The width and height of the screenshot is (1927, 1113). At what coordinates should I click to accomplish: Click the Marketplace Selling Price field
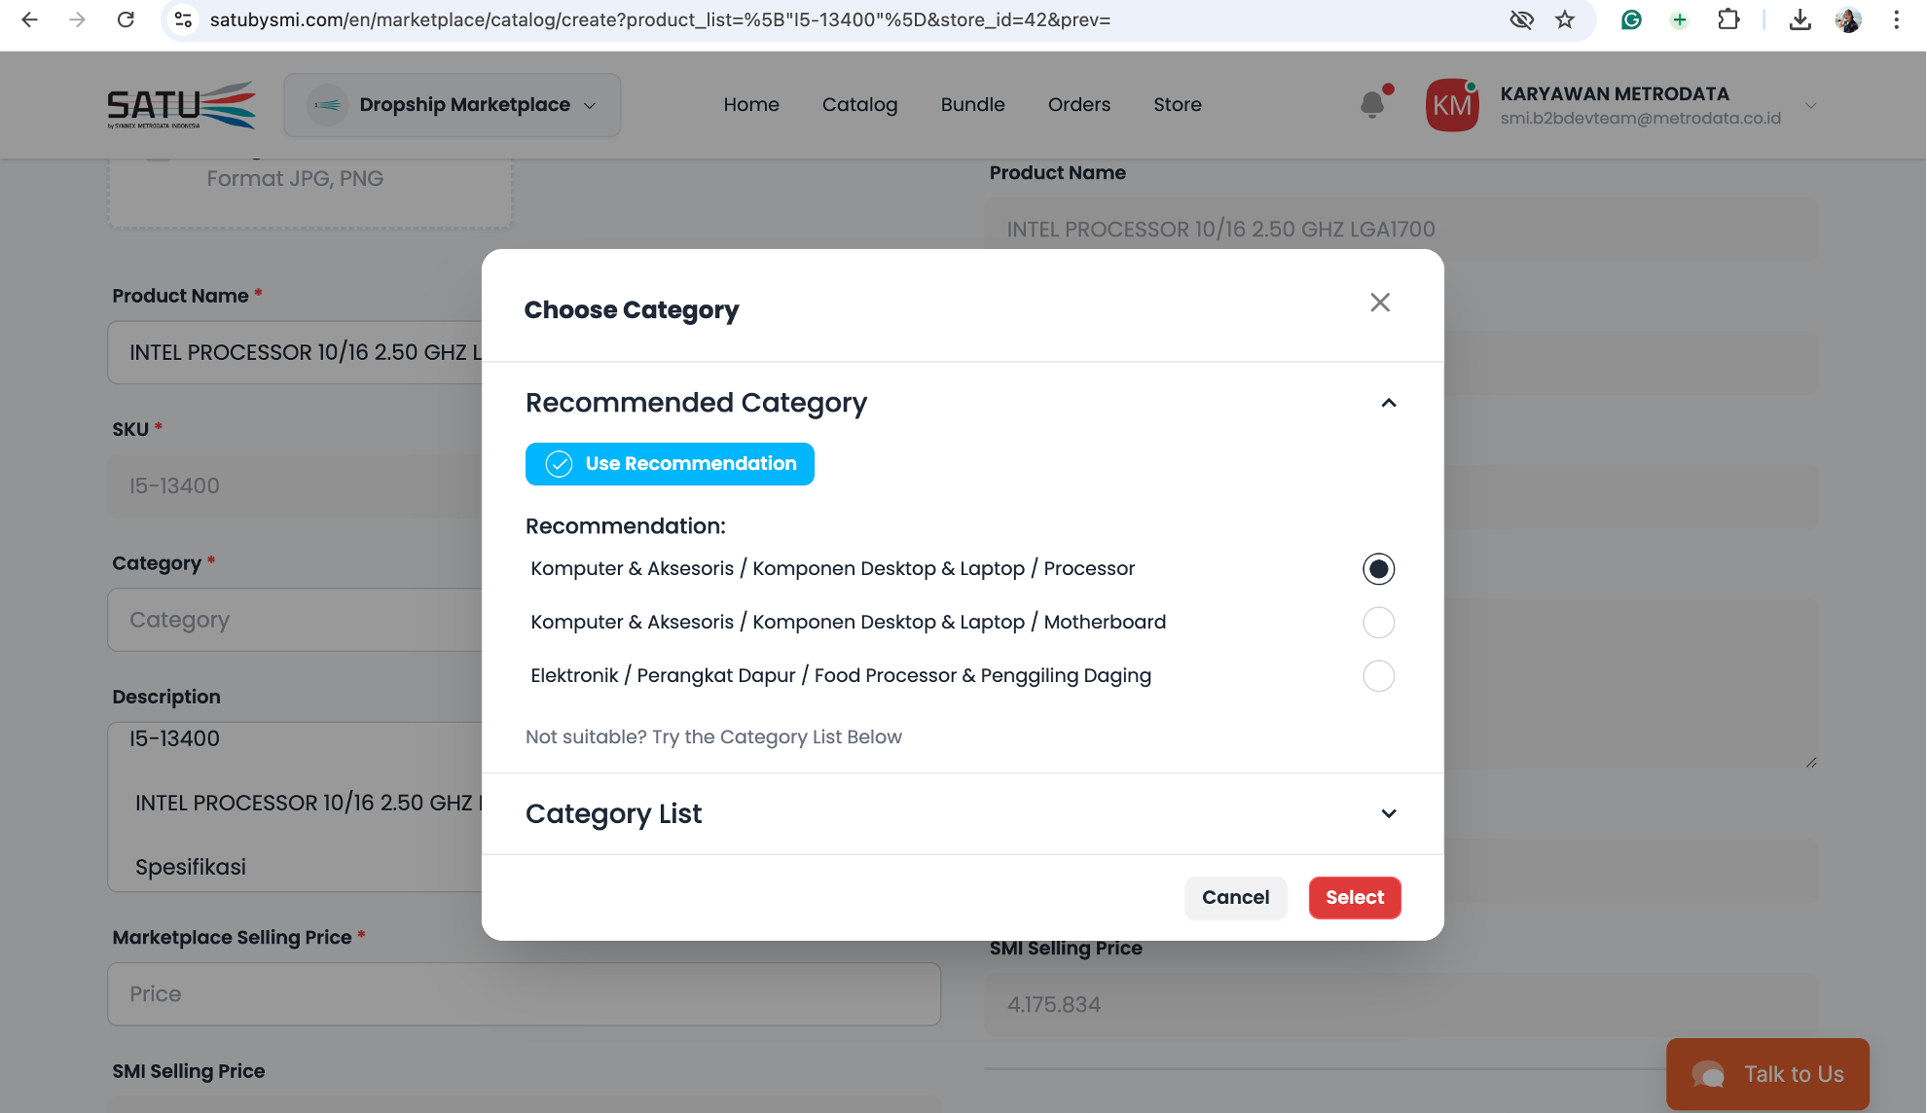click(524, 993)
